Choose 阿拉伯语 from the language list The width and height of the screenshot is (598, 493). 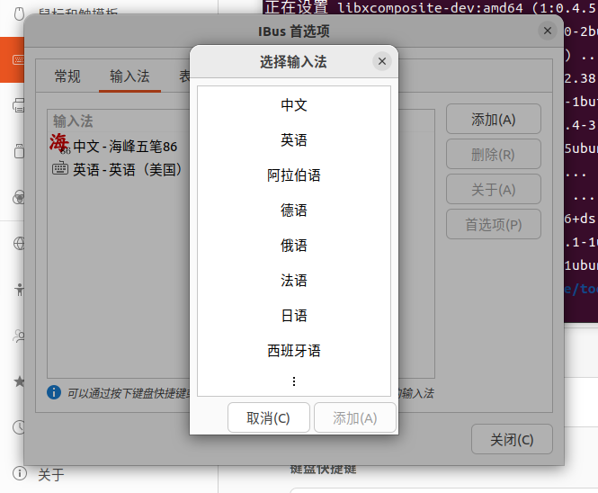(x=294, y=175)
